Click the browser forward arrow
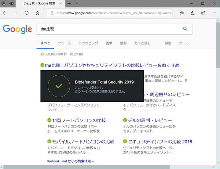The width and height of the screenshot is (220, 169). coord(16,13)
